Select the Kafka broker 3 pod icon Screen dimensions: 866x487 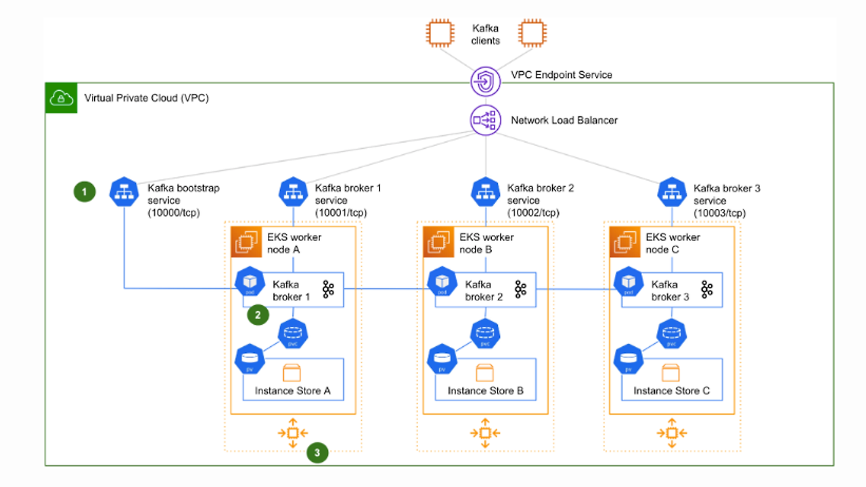pos(627,283)
